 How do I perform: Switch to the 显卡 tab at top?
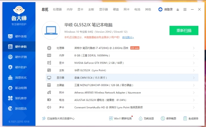80,9
